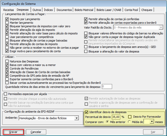The image size is (167, 136).
Task: Check Bloquear alteração de contas a pagar baixadas
Action: coord(7,40)
